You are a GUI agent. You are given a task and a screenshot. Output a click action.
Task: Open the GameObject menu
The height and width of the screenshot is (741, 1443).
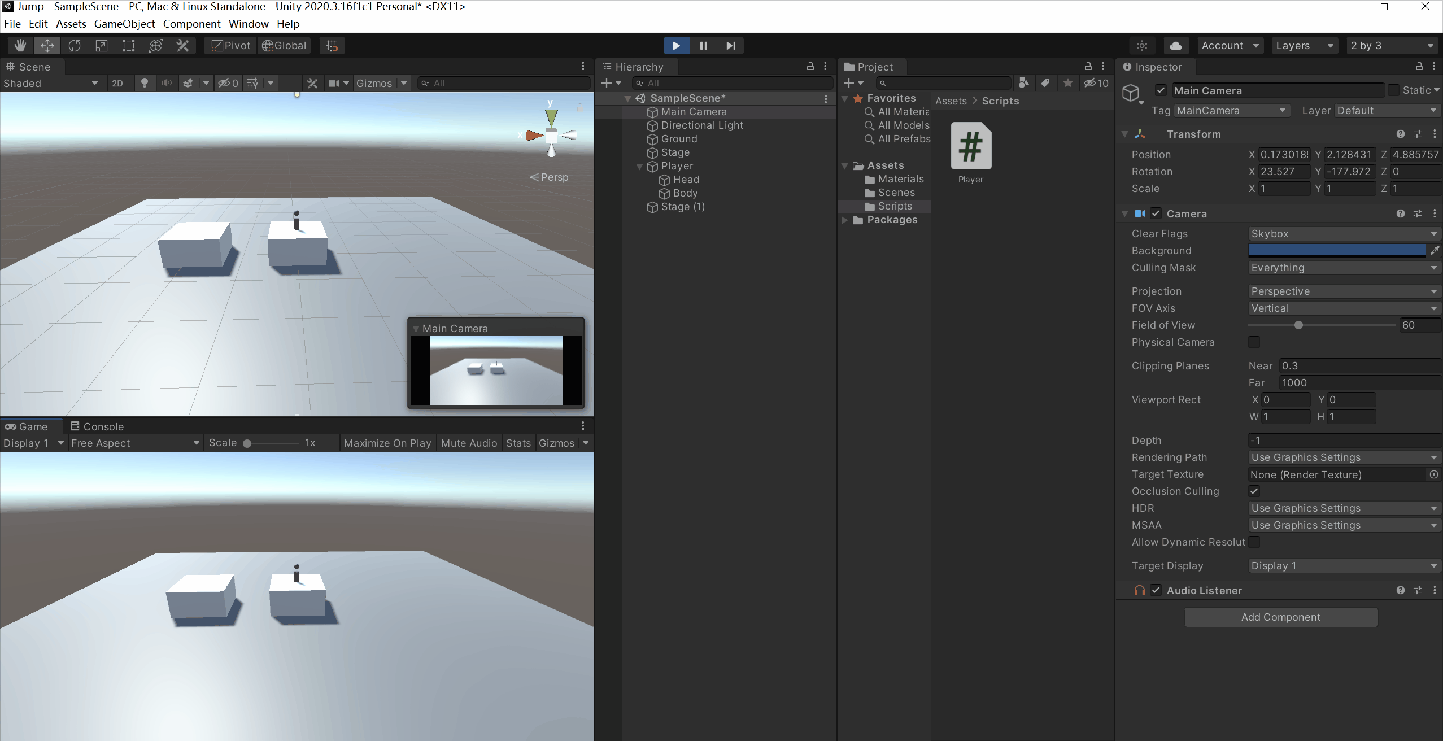[124, 24]
